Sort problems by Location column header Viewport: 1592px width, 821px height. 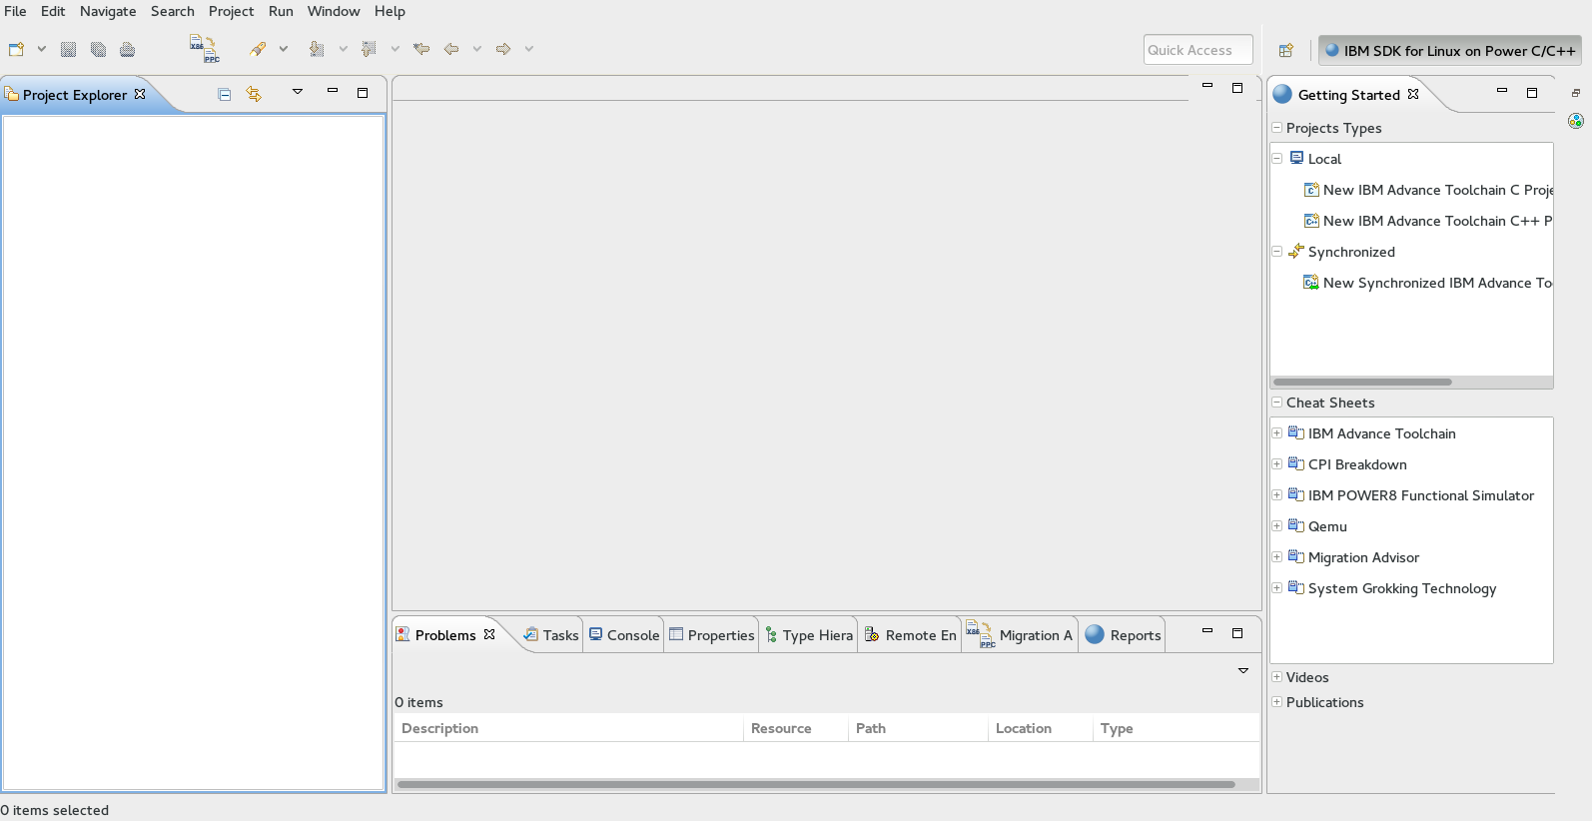point(1041,728)
